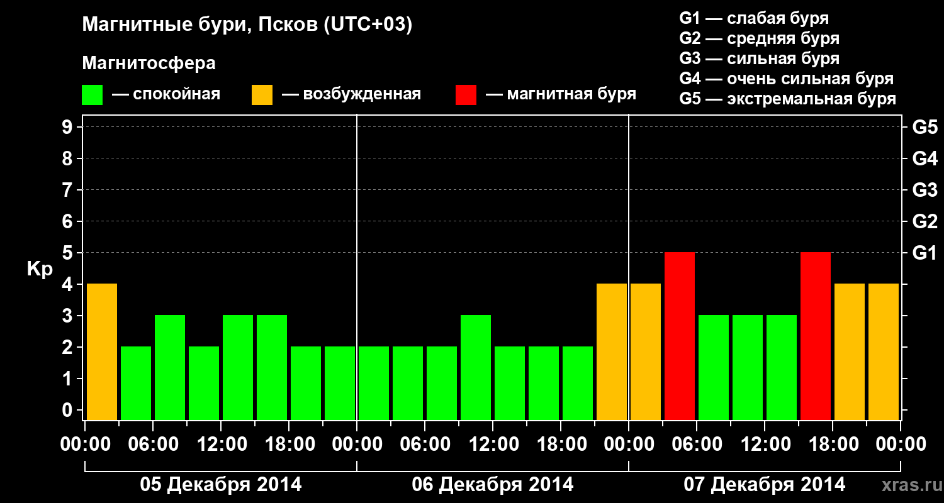
Task: Click the green bar starting at 06:00 on 07 December
Action: coord(714,367)
